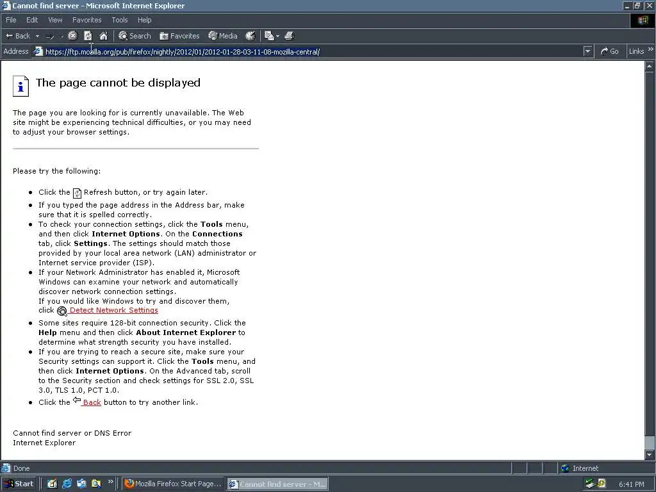Expand the Quick Launch overflow chevron

pyautogui.click(x=110, y=482)
